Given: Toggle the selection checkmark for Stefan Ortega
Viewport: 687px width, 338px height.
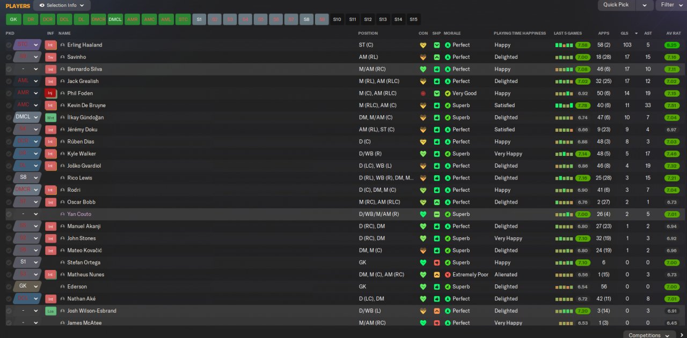Looking at the screenshot, I should [x=9, y=262].
